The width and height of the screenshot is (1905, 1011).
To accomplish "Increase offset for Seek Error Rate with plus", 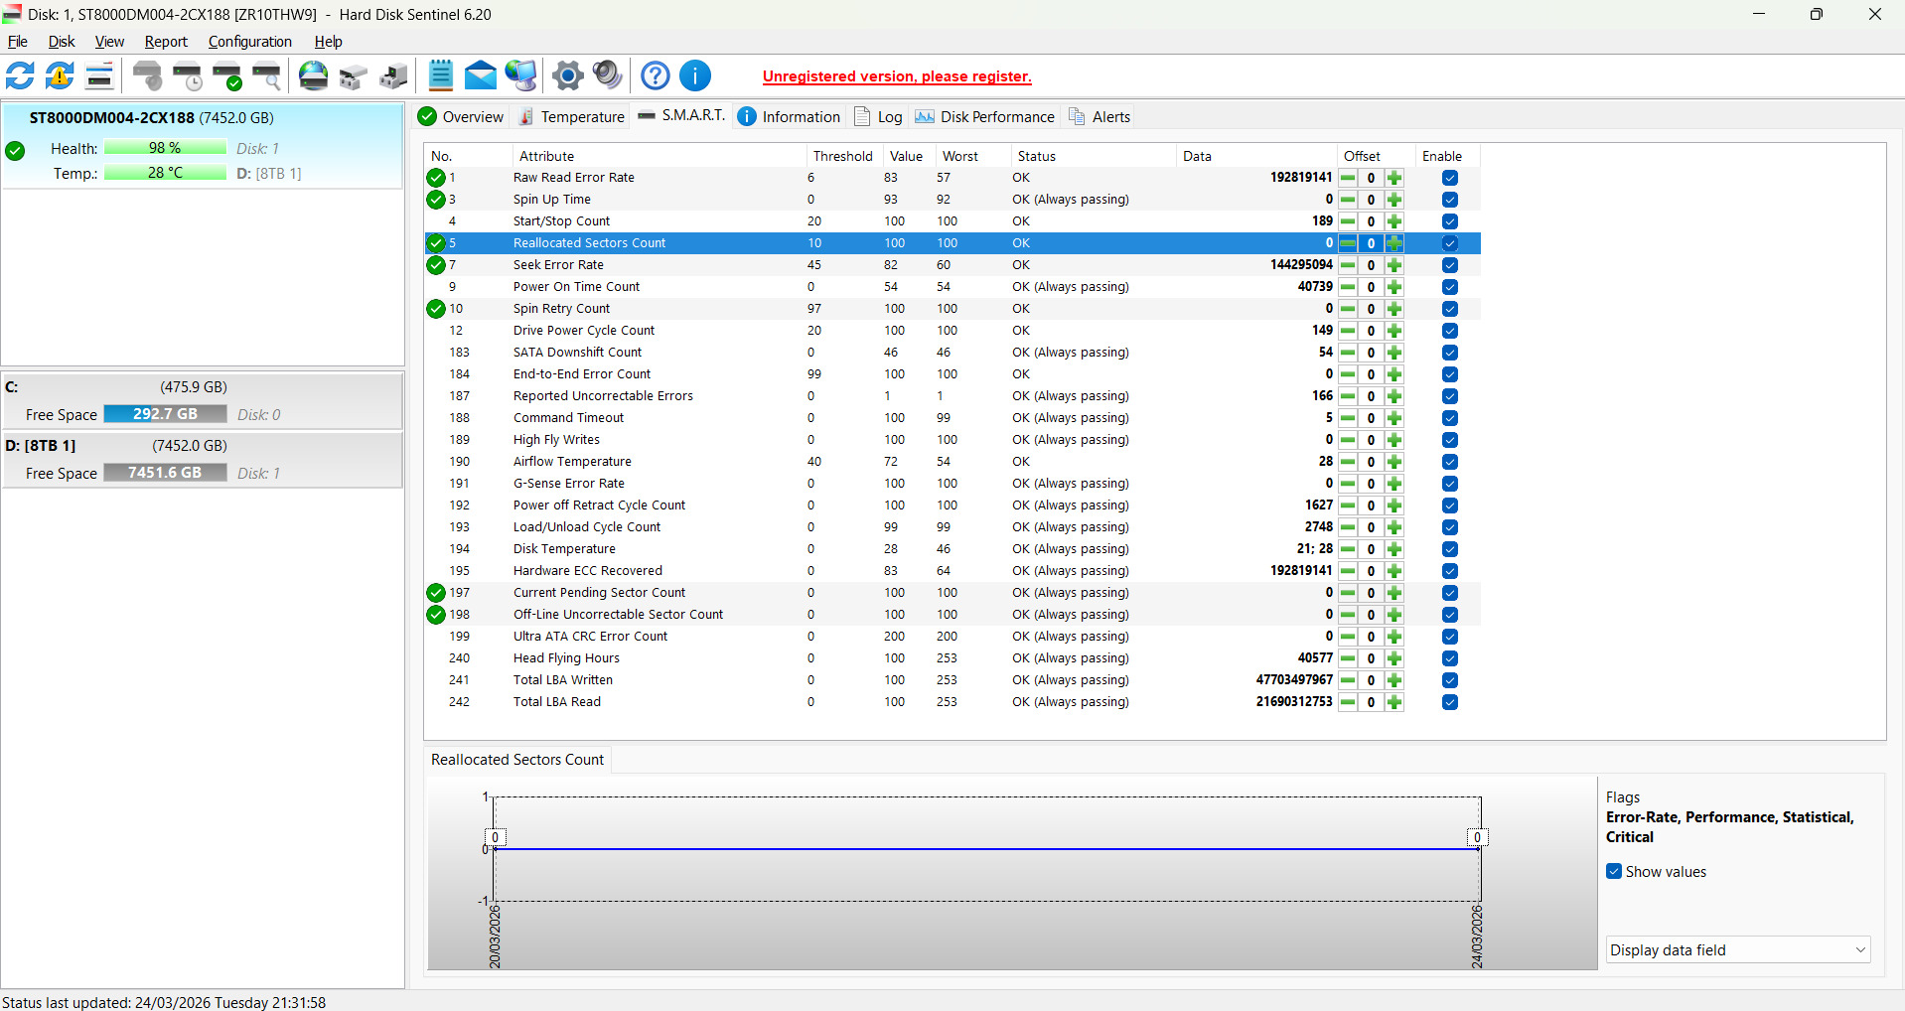I will (x=1394, y=265).
